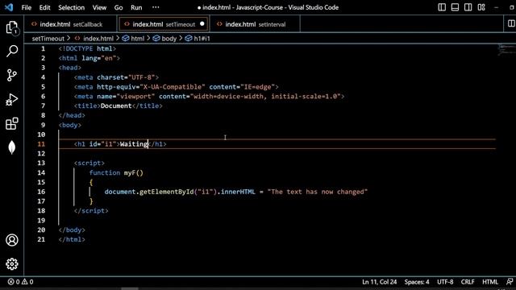Open the View menu
Screen dimensions: 516x290
pyautogui.click(x=99, y=7)
